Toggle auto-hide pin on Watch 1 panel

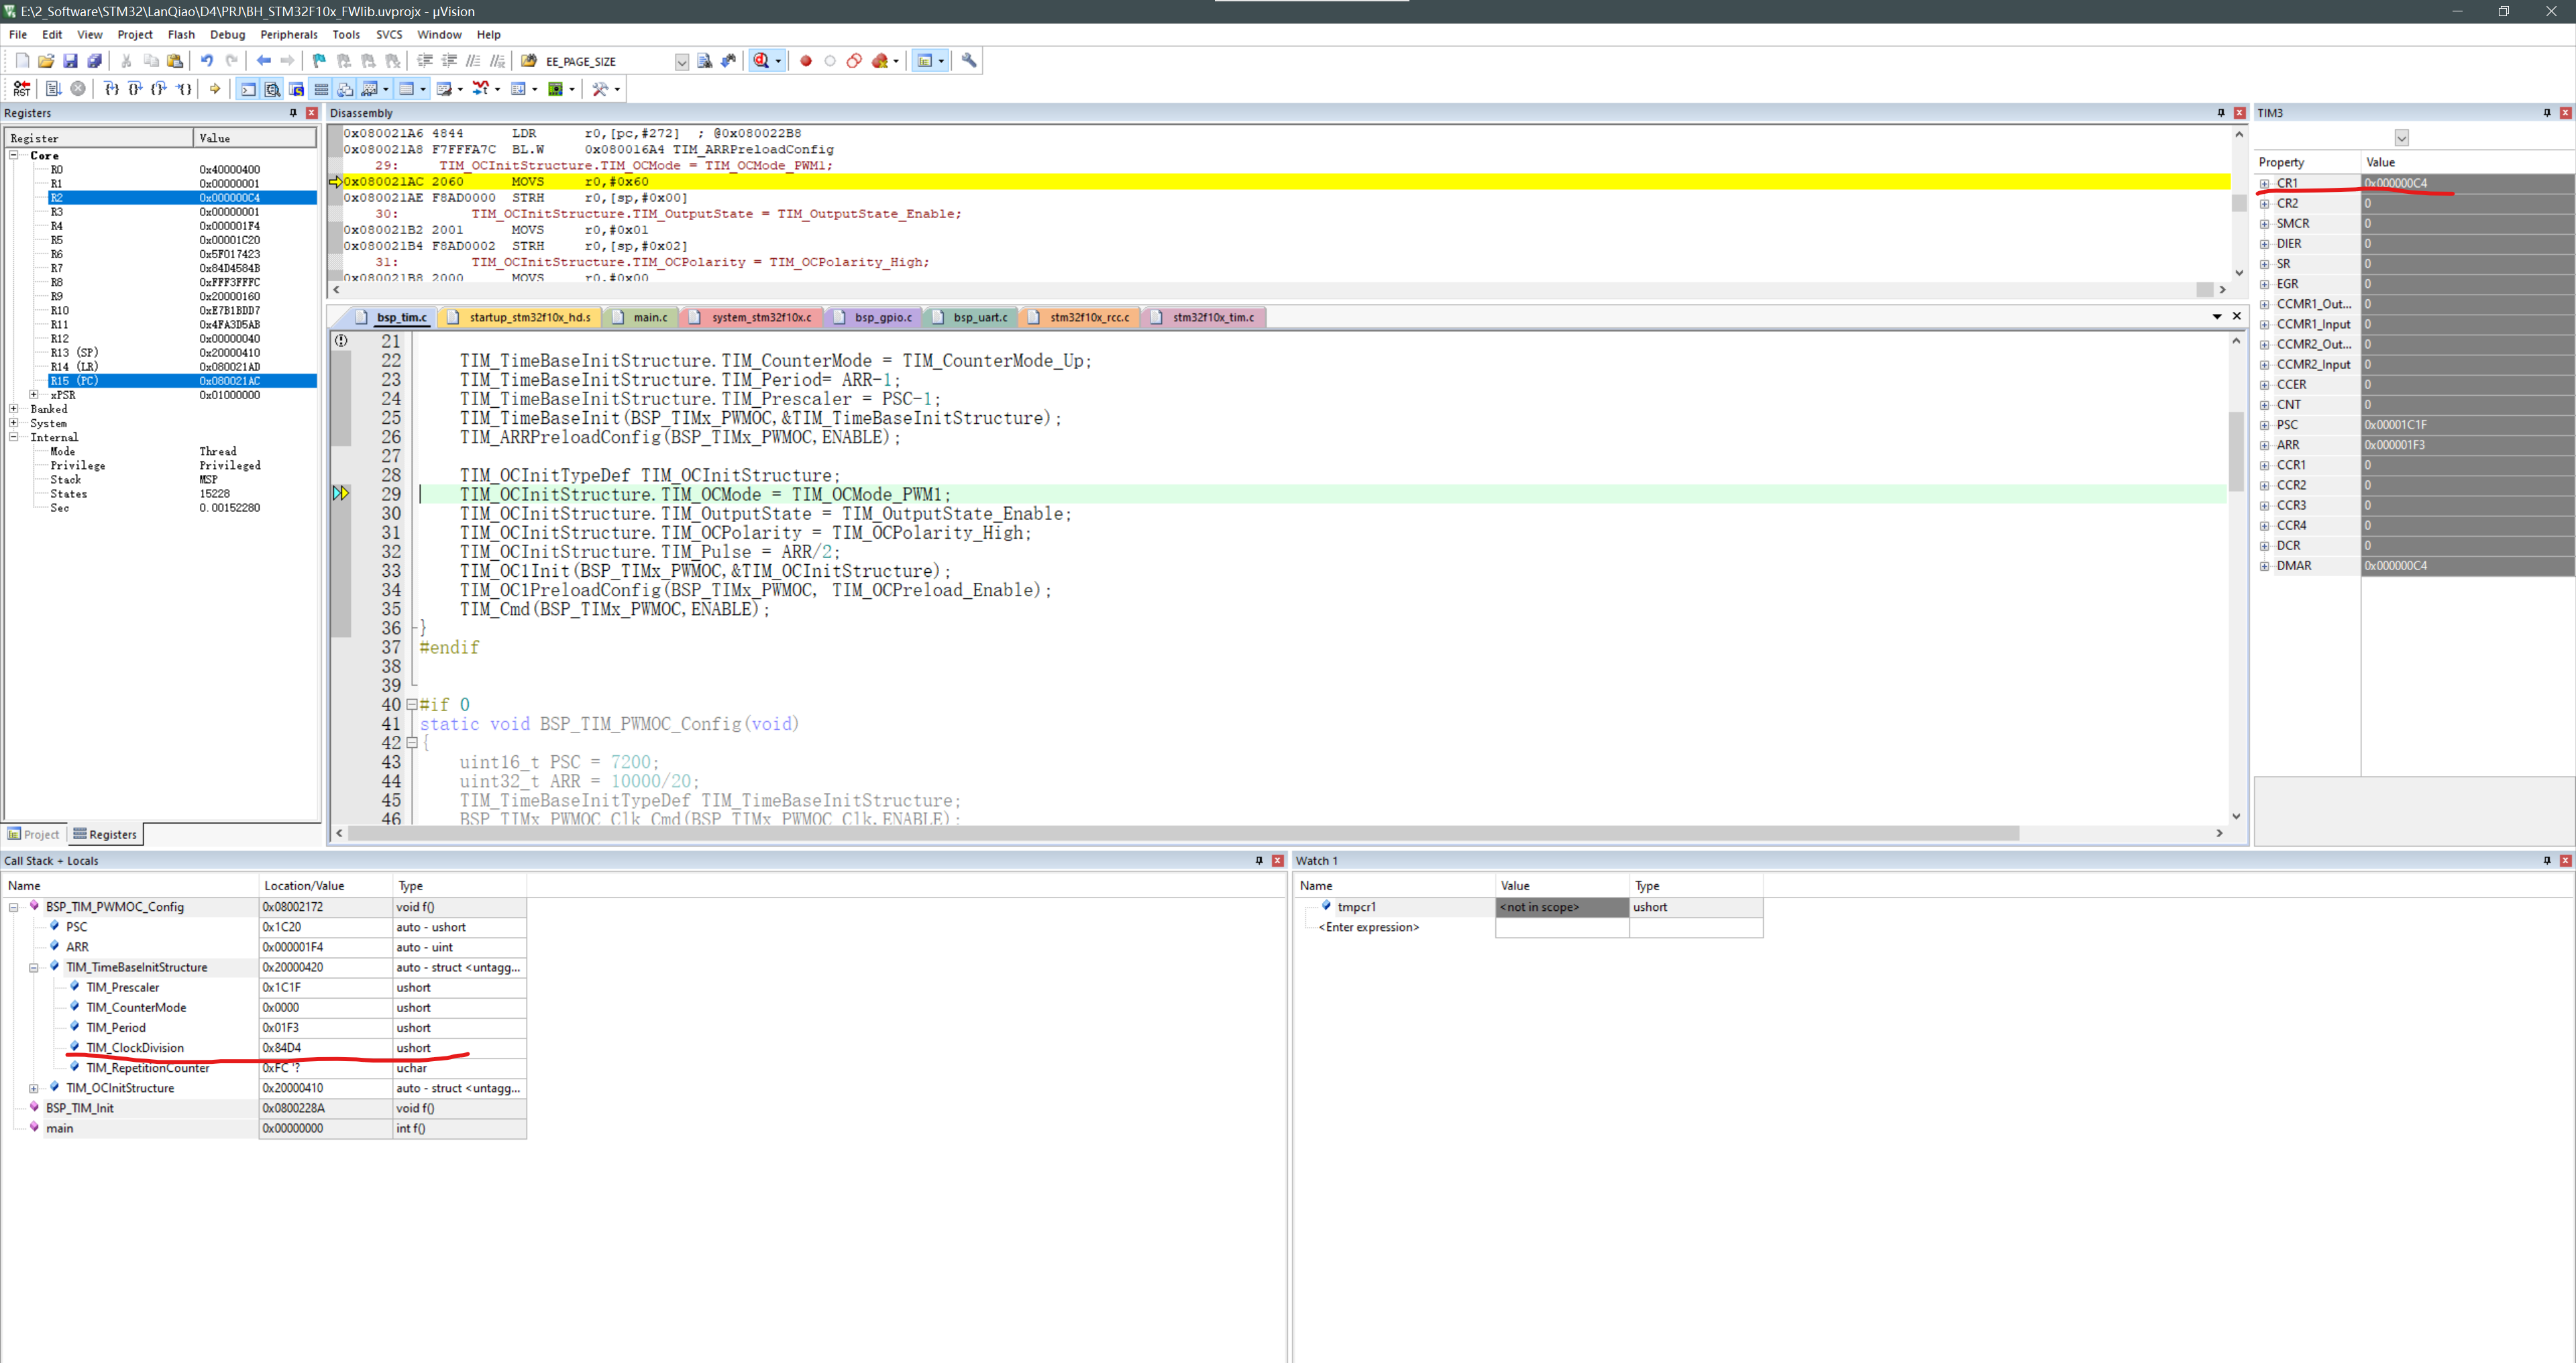pyautogui.click(x=2546, y=860)
